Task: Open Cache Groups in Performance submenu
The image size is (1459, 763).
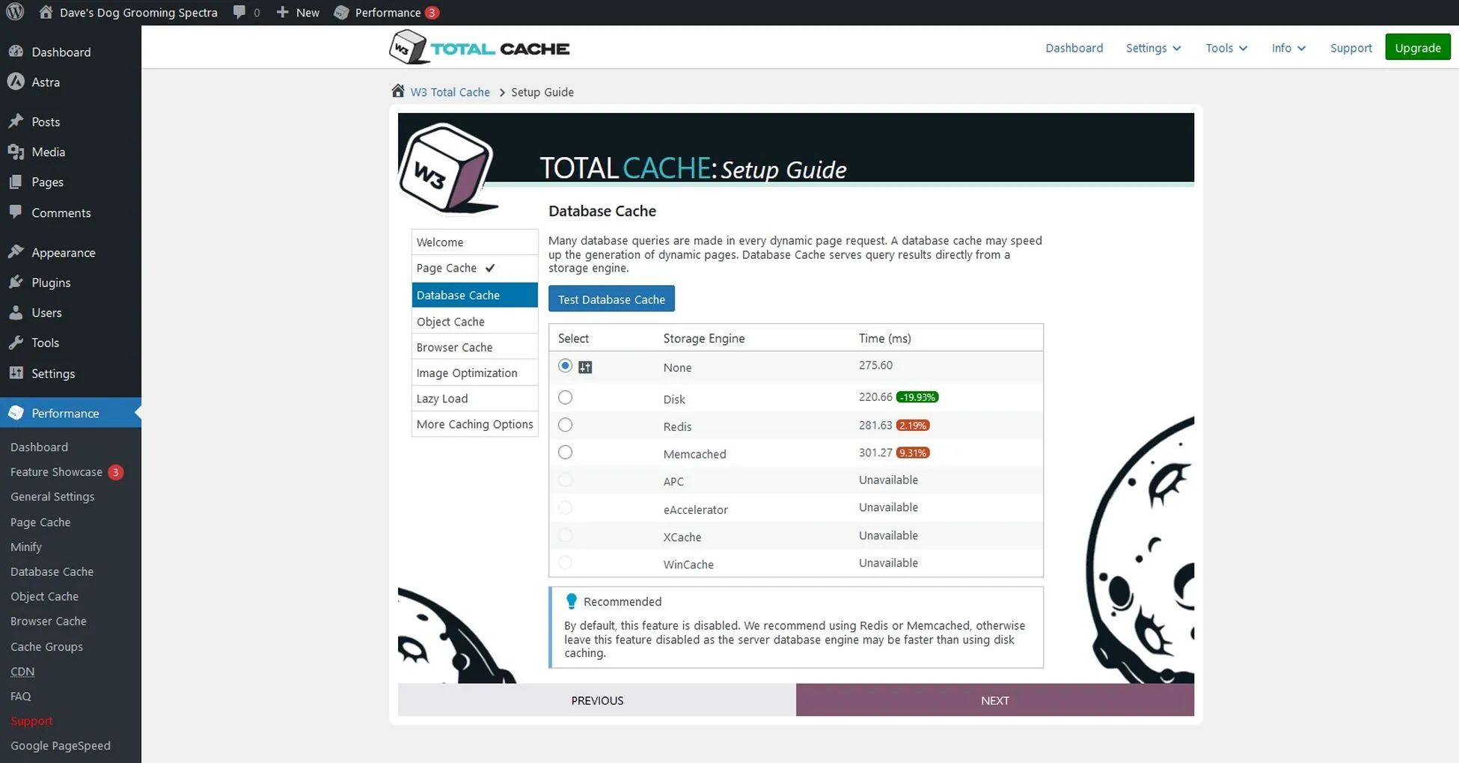Action: tap(46, 646)
